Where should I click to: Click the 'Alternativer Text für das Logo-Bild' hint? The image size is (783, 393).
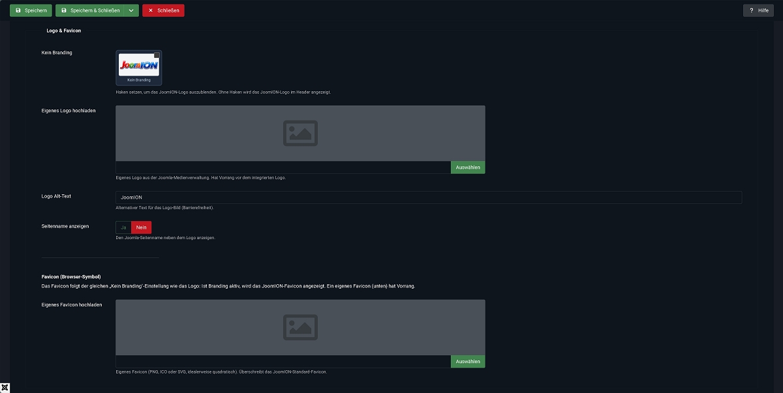tap(165, 208)
